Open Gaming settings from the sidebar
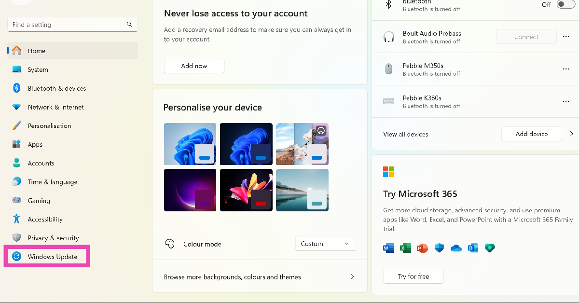The height and width of the screenshot is (303, 579). (x=73, y=200)
